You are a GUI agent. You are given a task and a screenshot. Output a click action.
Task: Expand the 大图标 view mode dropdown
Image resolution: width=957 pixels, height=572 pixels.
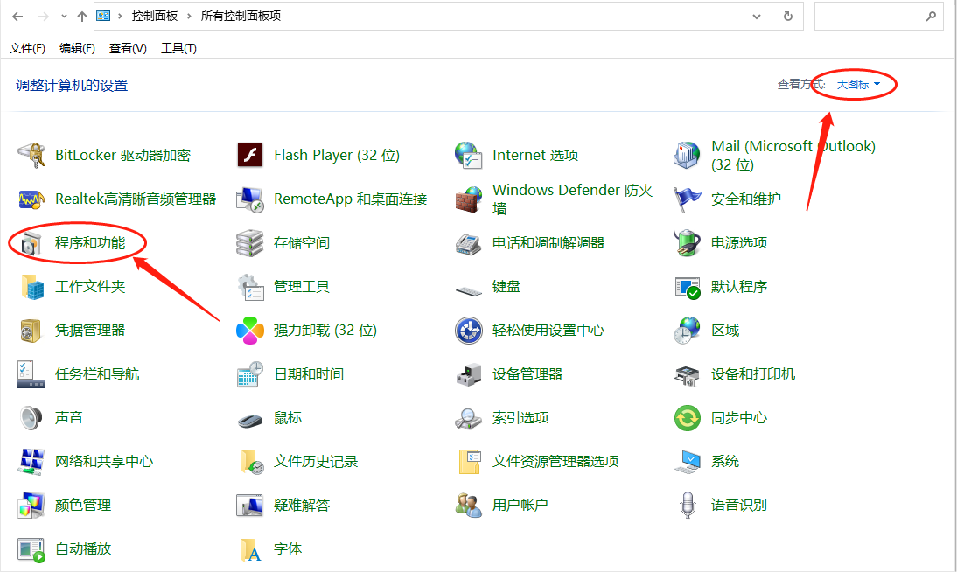point(857,84)
